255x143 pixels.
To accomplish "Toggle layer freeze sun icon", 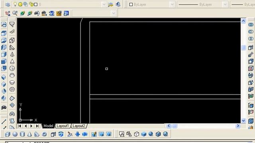I will coord(20,4).
